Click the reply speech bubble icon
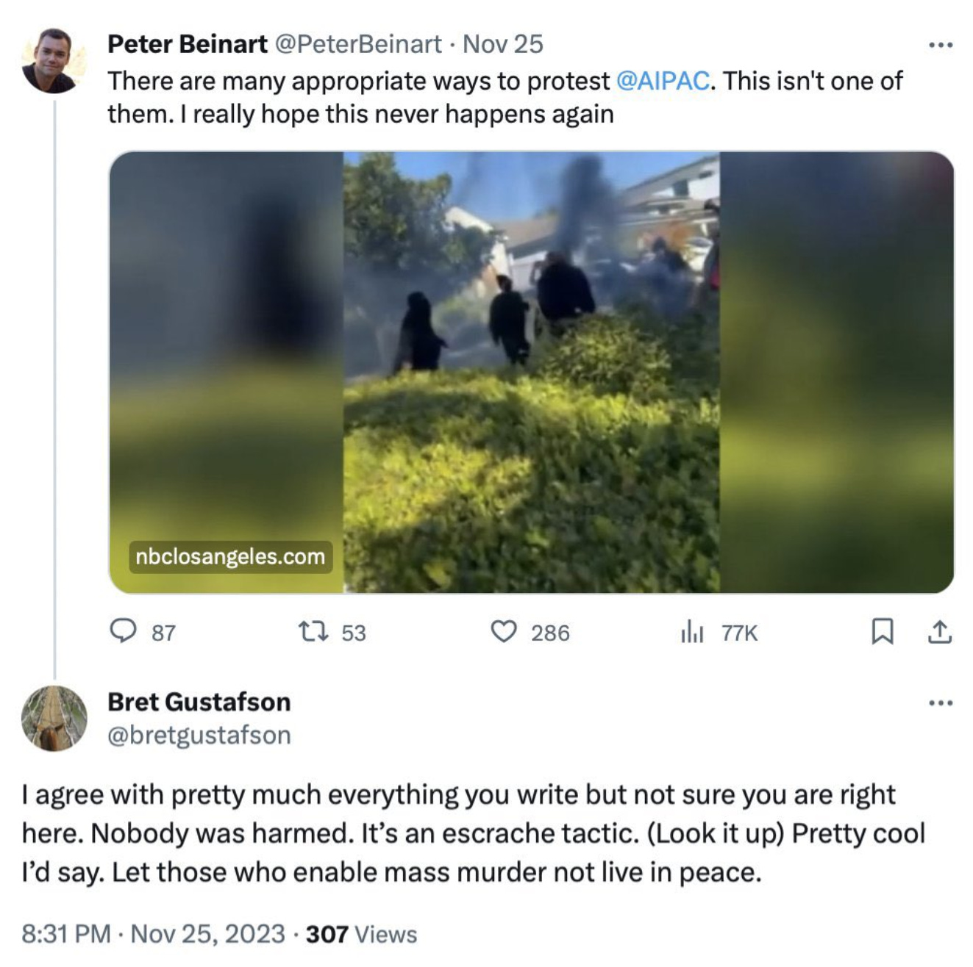 point(123,631)
